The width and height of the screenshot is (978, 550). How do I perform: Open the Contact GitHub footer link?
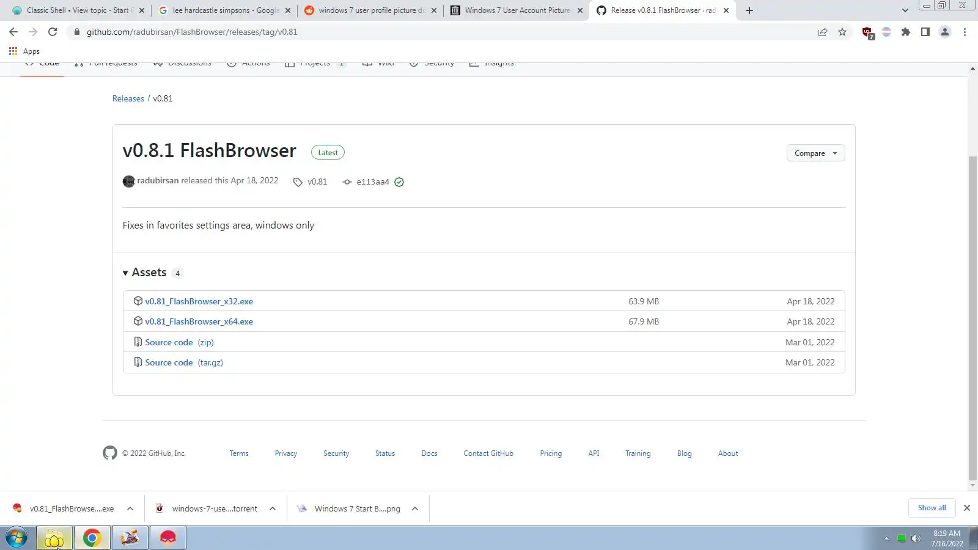(488, 453)
